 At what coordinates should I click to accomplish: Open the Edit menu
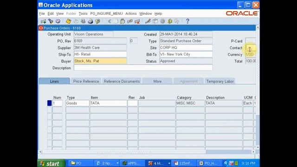[51, 13]
